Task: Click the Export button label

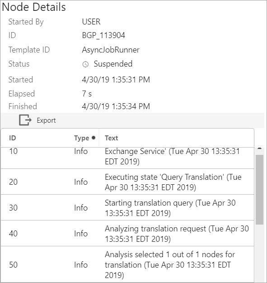Action: point(46,120)
